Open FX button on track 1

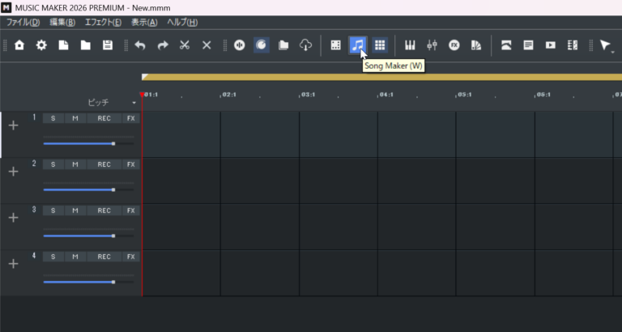pyautogui.click(x=131, y=118)
